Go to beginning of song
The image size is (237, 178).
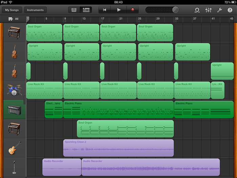tap(104, 10)
